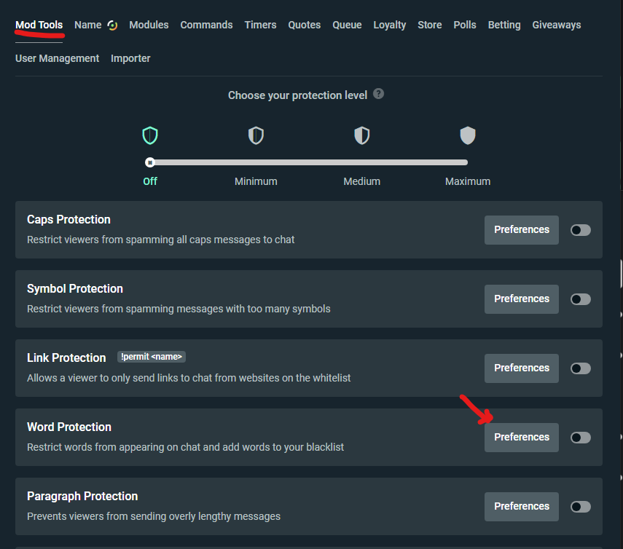Enable the Word Protection toggle
Image resolution: width=623 pixels, height=549 pixels.
coord(580,437)
